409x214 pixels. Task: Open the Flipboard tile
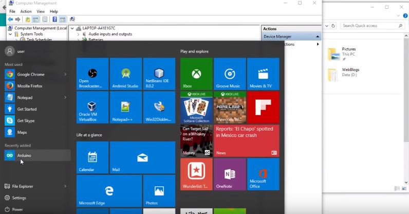coord(263,107)
